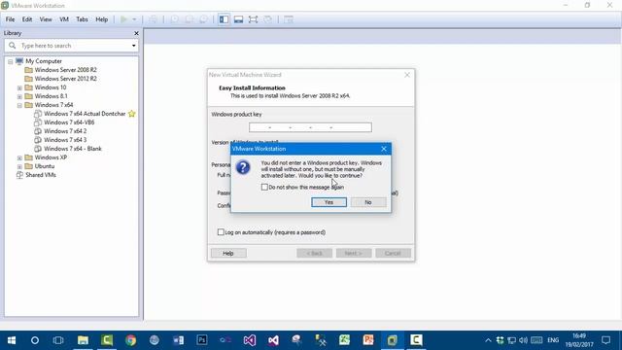This screenshot has width=622, height=350.
Task: Open the Help menu
Action: point(101,19)
